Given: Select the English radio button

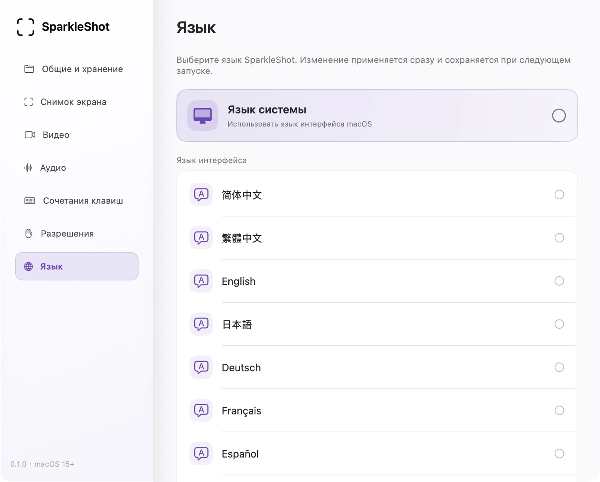Looking at the screenshot, I should 559,281.
